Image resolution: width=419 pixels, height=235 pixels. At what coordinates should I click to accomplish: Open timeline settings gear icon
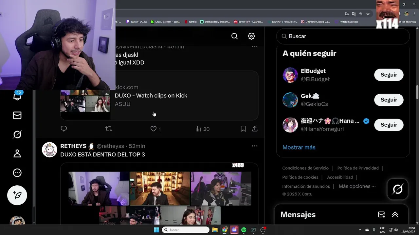point(251,36)
